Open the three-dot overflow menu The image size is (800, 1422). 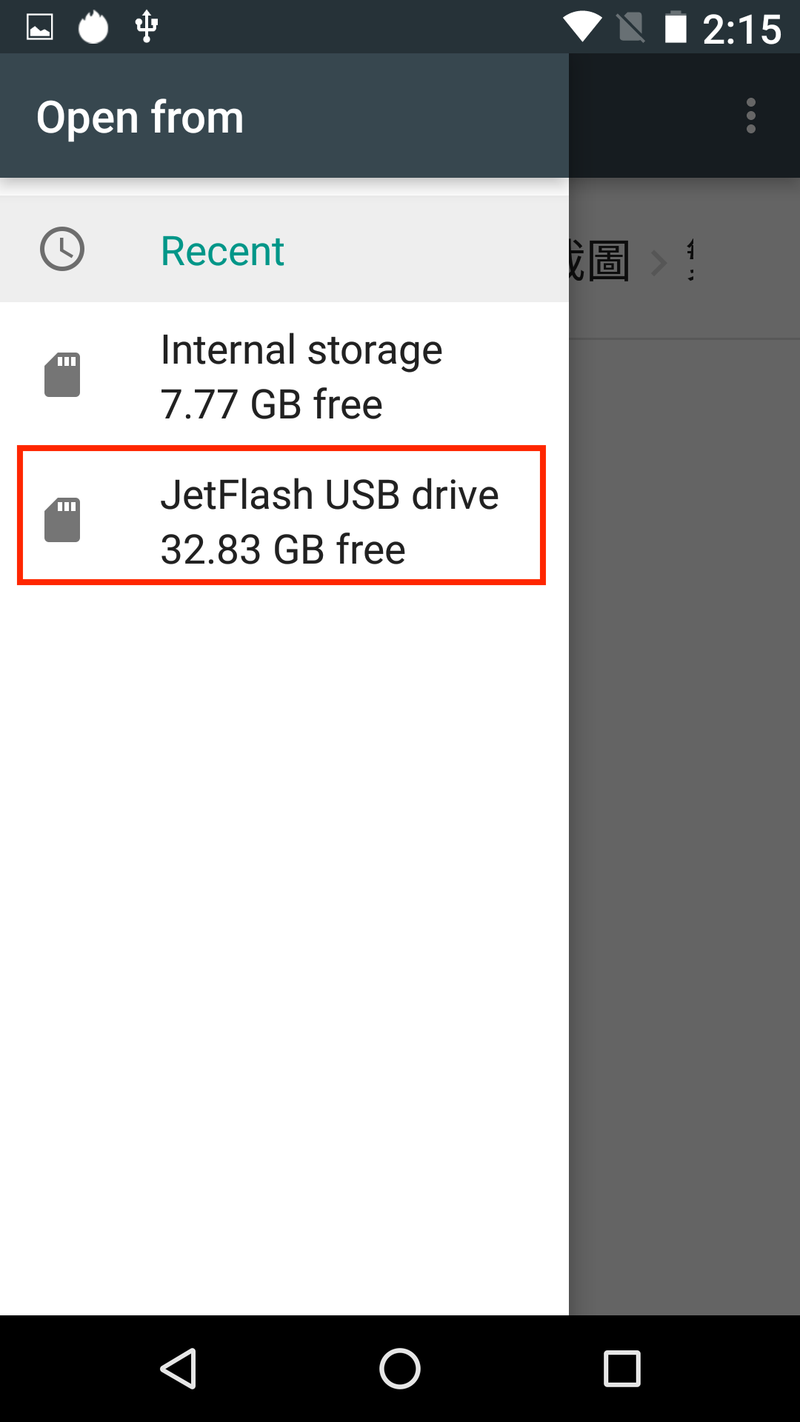click(751, 116)
